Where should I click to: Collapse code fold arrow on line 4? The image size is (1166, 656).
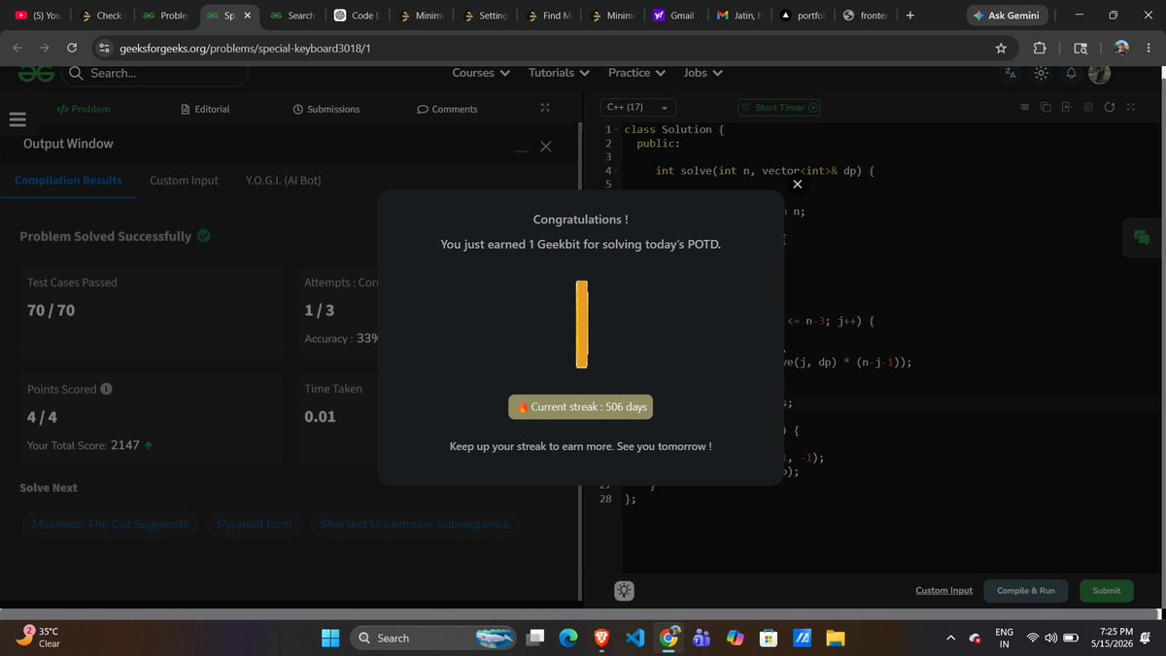[x=617, y=171]
